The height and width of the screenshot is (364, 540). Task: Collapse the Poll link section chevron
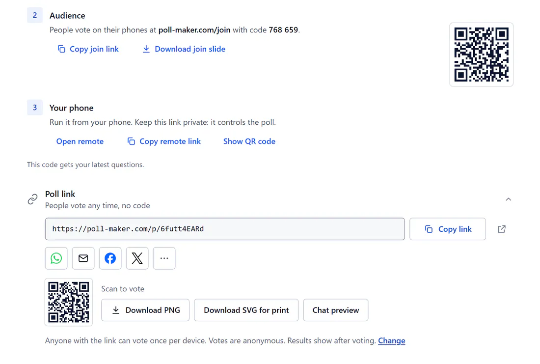(x=508, y=199)
